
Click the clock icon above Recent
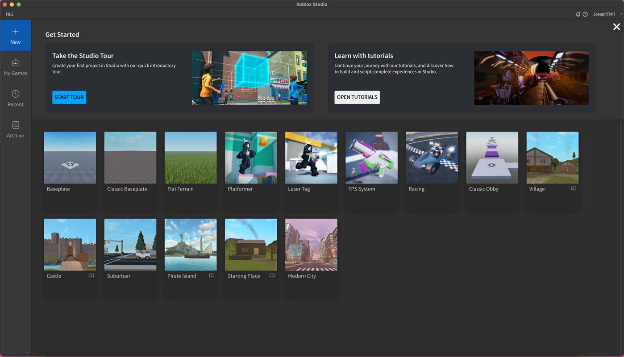(x=15, y=94)
